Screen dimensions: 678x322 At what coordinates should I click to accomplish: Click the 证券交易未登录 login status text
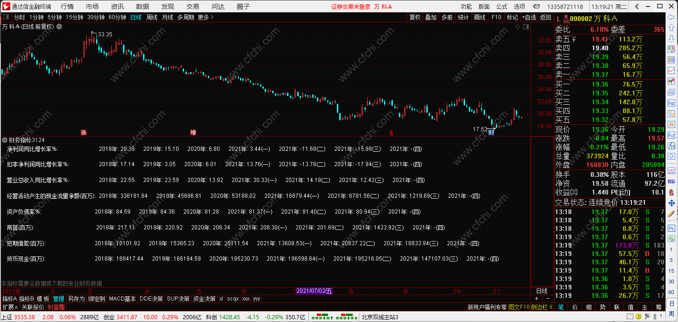(x=351, y=7)
